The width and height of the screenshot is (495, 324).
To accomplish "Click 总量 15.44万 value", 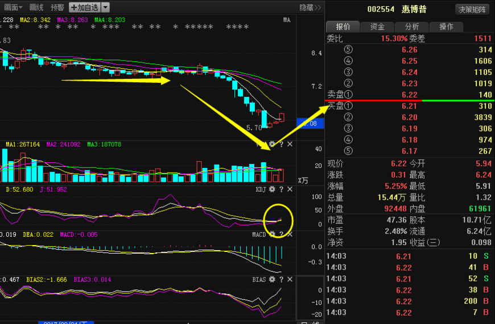I will click(391, 197).
